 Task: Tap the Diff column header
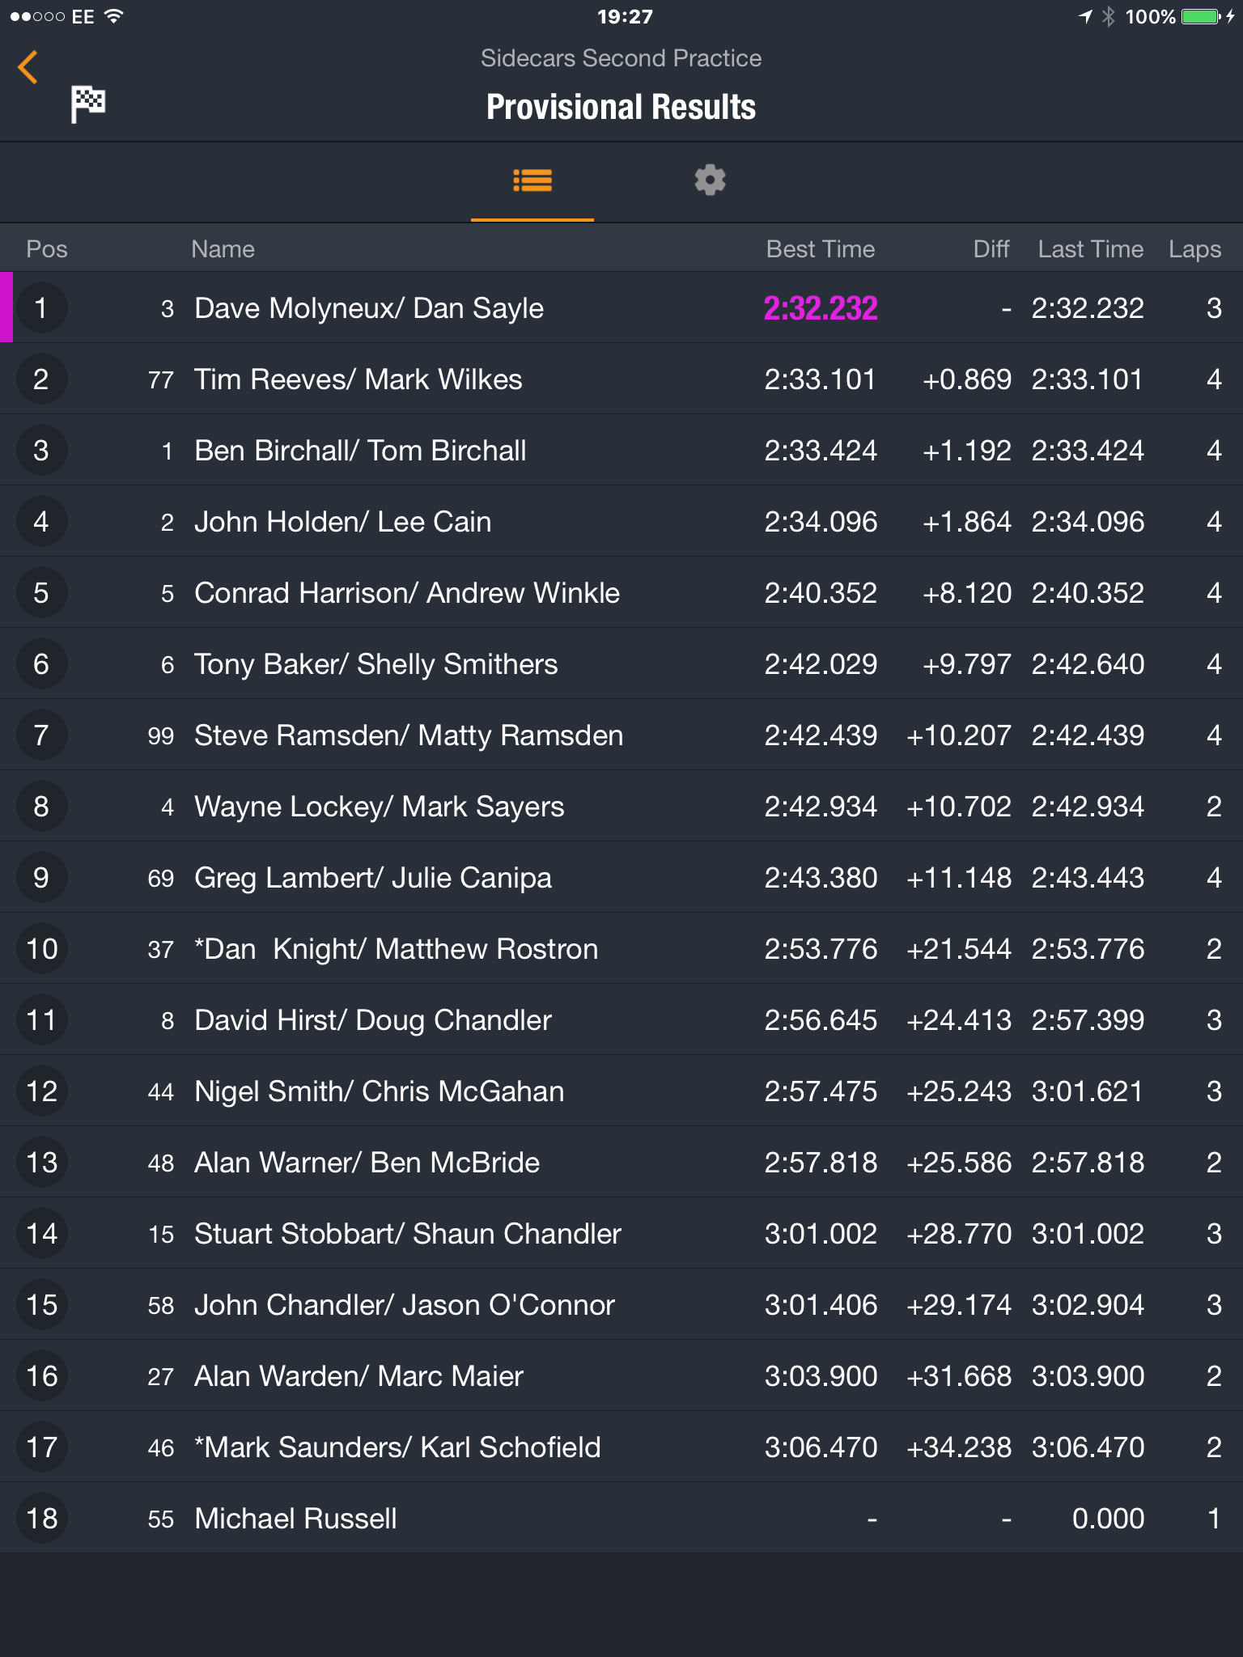(x=991, y=249)
